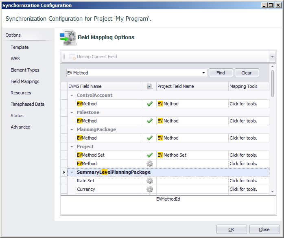The image size is (284, 238).
Task: Open the toolbar overflow dropdown arrow
Action: point(272,57)
